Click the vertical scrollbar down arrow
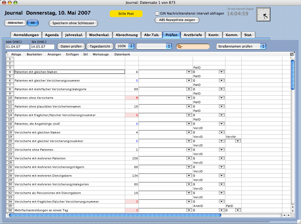 [293, 210]
